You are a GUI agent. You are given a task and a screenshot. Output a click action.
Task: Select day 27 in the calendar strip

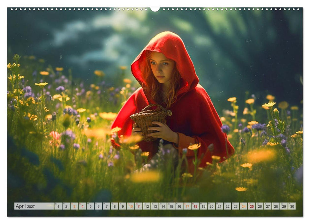click(268, 206)
